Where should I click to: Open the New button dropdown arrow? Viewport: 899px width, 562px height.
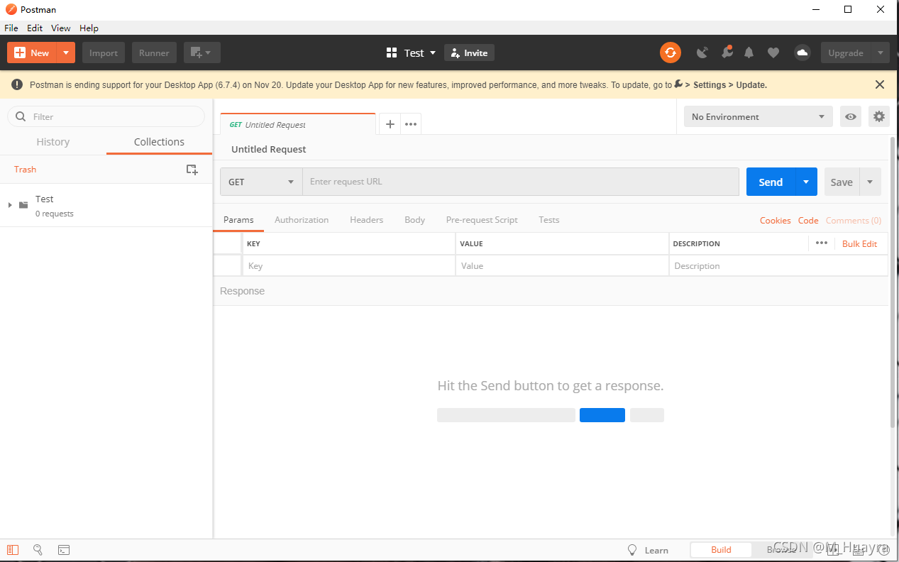(x=65, y=53)
